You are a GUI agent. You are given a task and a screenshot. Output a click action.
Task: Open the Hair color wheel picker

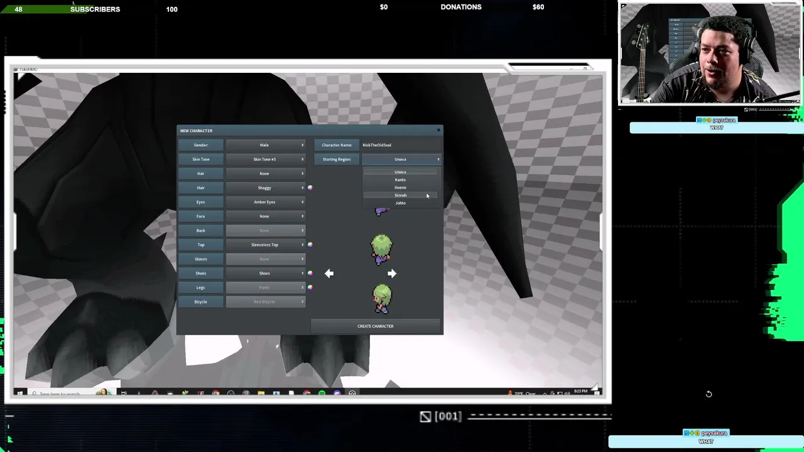pyautogui.click(x=310, y=188)
